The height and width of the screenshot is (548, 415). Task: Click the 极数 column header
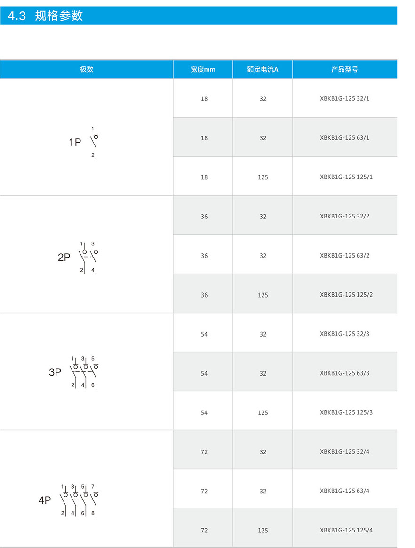[x=87, y=69]
